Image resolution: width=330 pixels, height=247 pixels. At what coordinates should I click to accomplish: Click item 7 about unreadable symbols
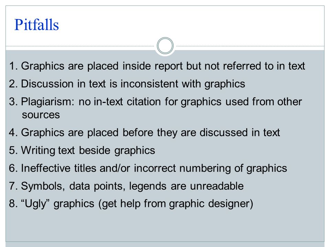pos(126,186)
